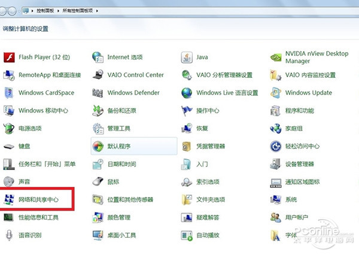Open the 用户帐户 link
This screenshot has height=255, width=359.
297,217
